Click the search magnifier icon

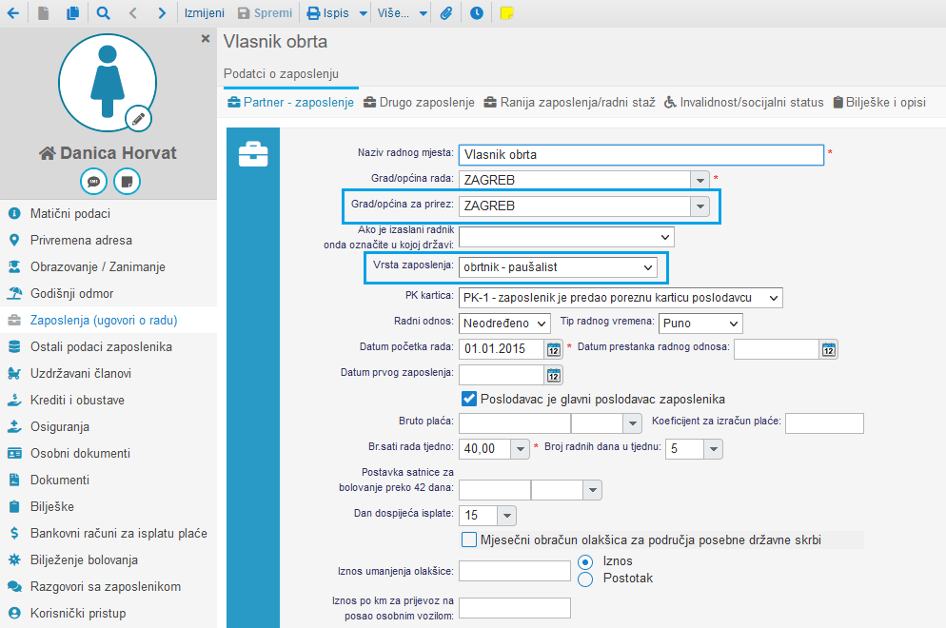tap(103, 13)
